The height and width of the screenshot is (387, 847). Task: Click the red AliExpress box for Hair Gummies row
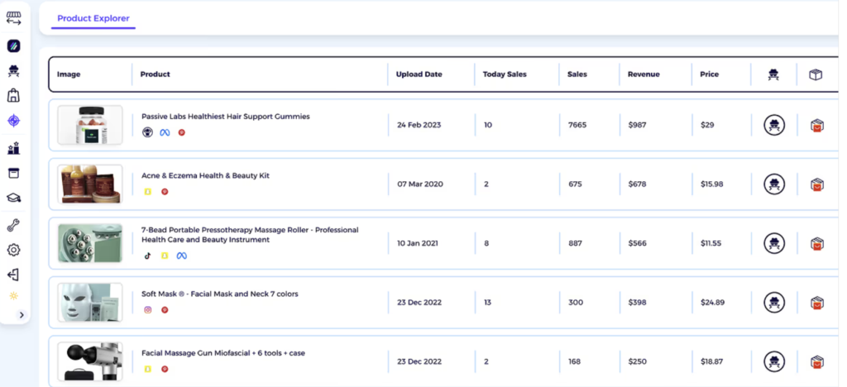[817, 125]
